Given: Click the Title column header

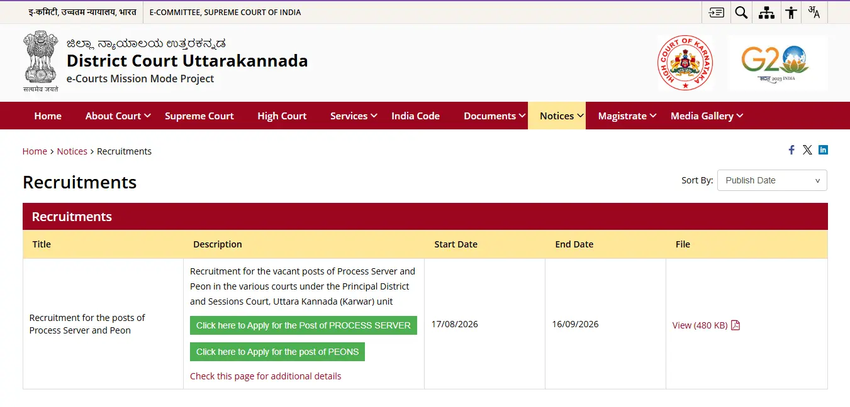Looking at the screenshot, I should (x=42, y=244).
